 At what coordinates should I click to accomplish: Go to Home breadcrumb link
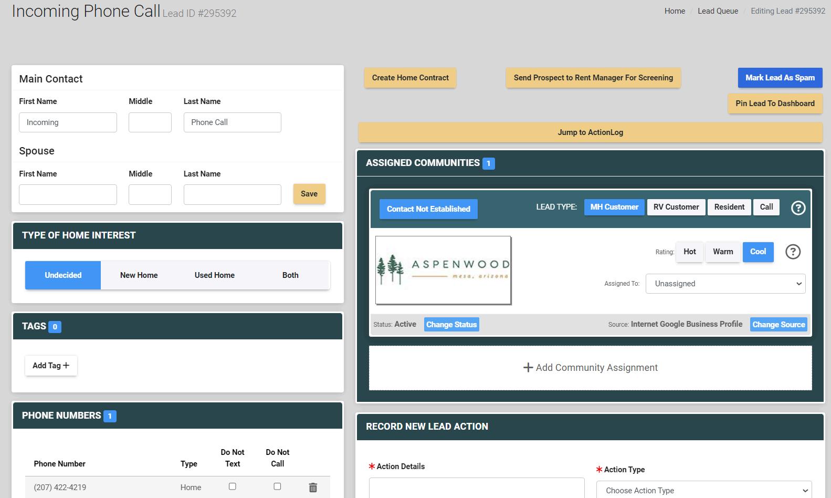tap(675, 11)
